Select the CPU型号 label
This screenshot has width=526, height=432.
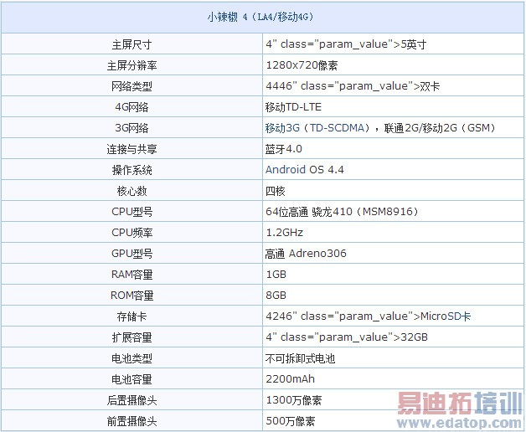point(131,212)
